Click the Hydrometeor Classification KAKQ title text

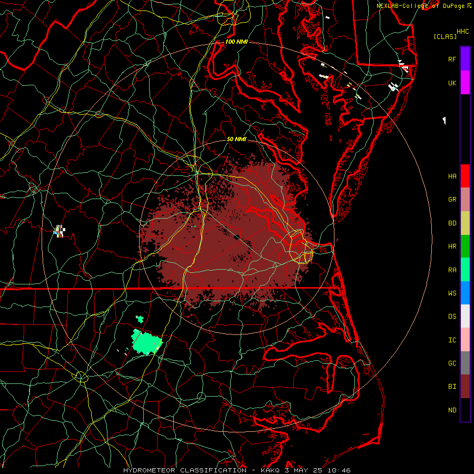tap(236, 470)
